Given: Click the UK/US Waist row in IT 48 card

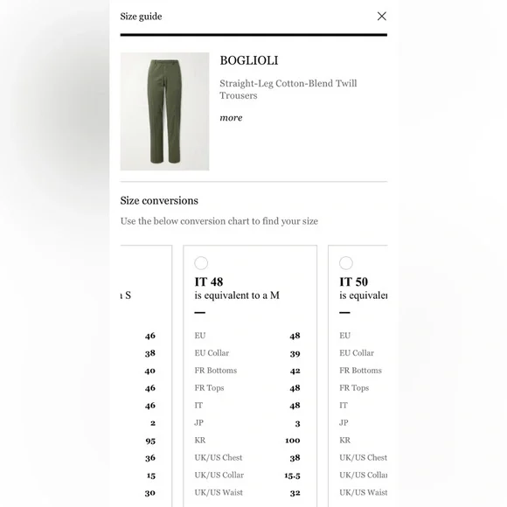Looking at the screenshot, I should 247,492.
